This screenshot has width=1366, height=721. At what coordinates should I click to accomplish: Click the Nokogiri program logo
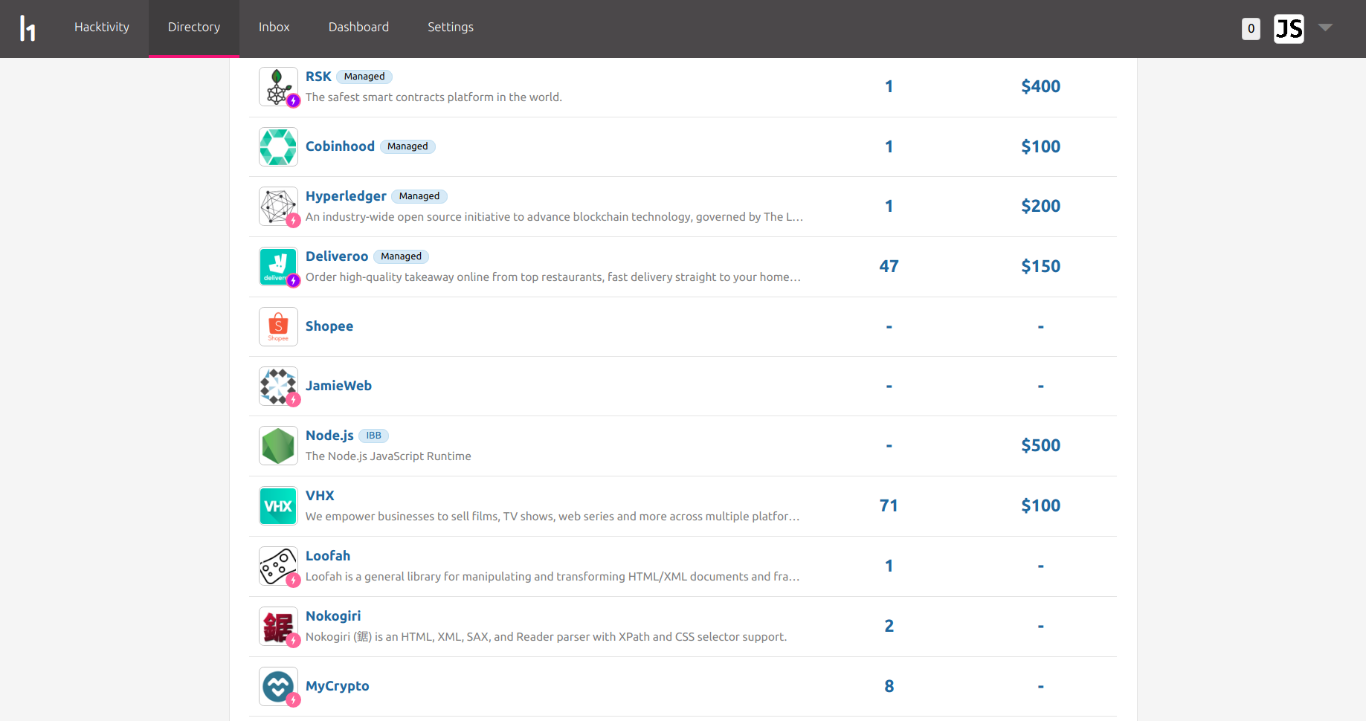278,627
